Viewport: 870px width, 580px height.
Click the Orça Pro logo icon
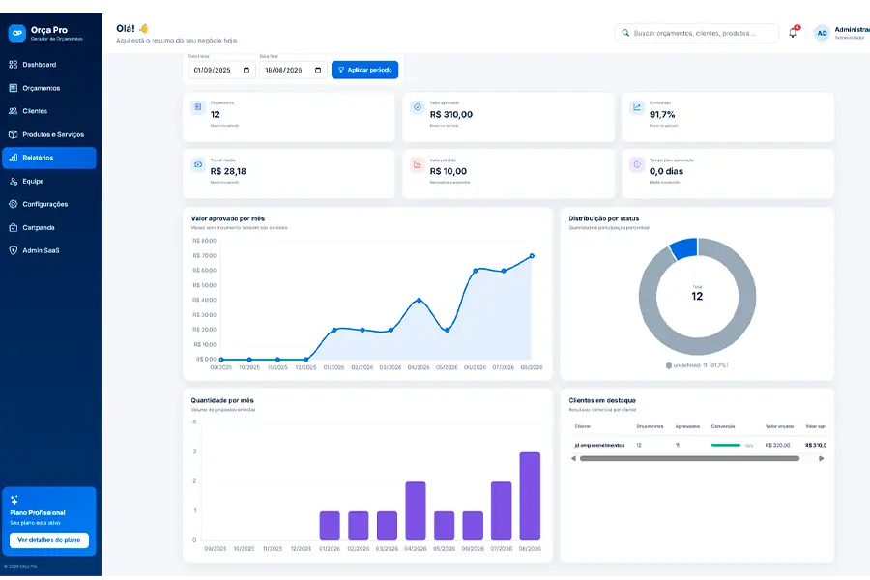17,33
